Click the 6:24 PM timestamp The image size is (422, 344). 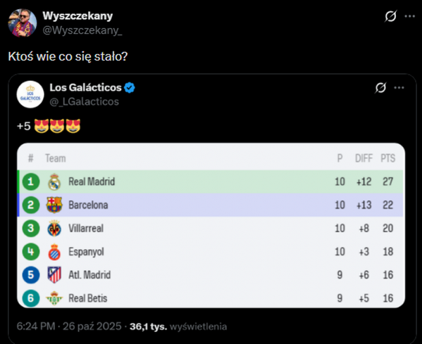tap(36, 326)
